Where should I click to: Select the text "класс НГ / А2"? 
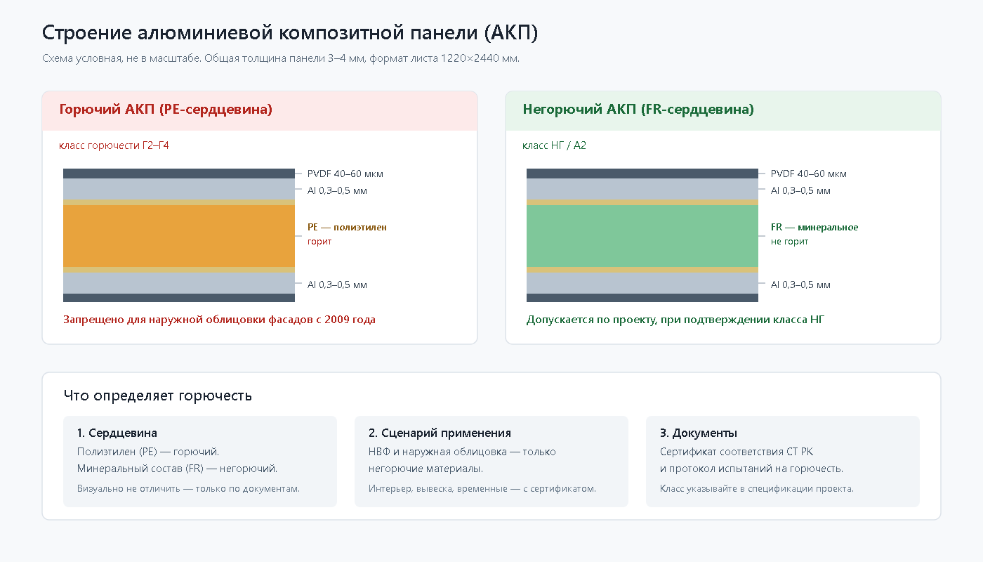[x=554, y=145]
